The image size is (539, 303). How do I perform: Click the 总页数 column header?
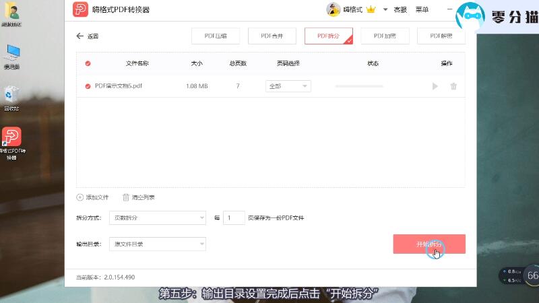(238, 63)
